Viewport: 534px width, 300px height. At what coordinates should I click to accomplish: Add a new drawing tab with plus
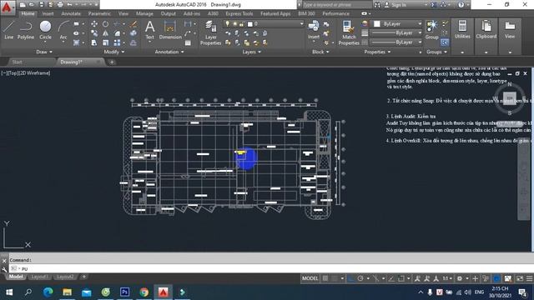112,62
